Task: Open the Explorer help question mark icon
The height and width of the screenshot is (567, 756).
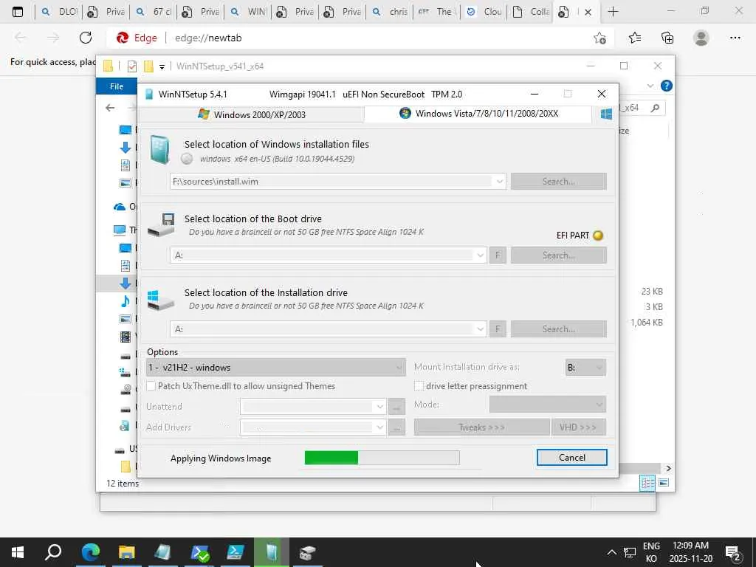Action: point(667,86)
